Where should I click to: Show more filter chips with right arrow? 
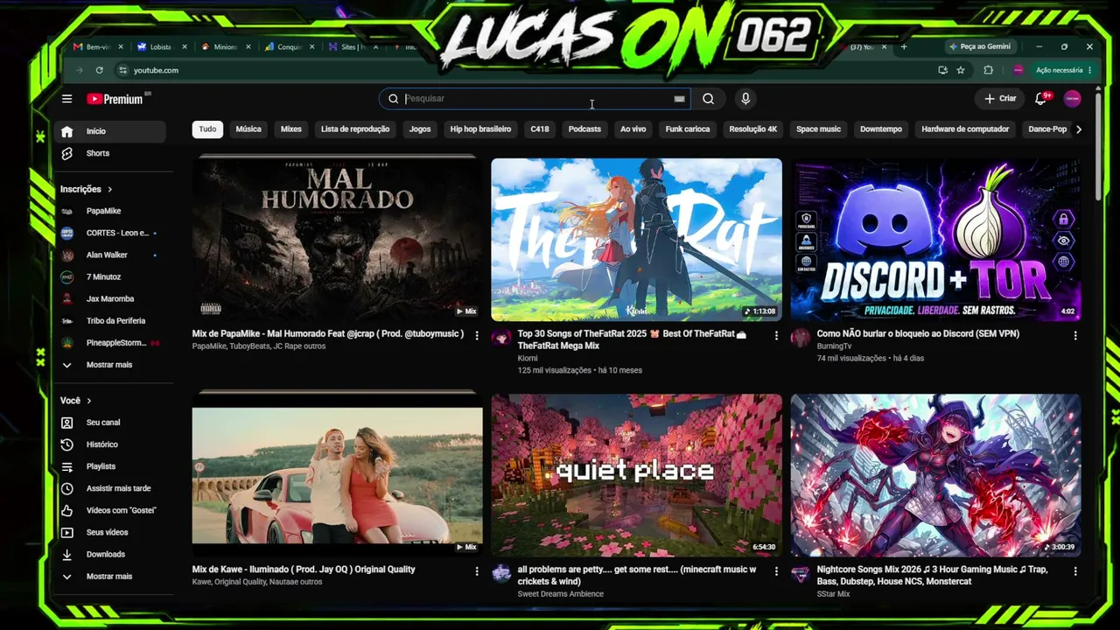click(1078, 129)
